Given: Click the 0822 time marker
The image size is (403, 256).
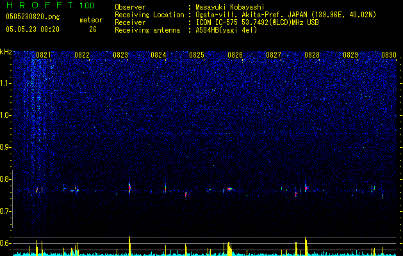Looking at the screenshot, I should pos(82,55).
